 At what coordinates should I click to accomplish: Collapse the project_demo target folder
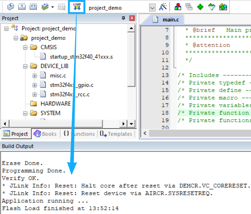click(x=16, y=38)
